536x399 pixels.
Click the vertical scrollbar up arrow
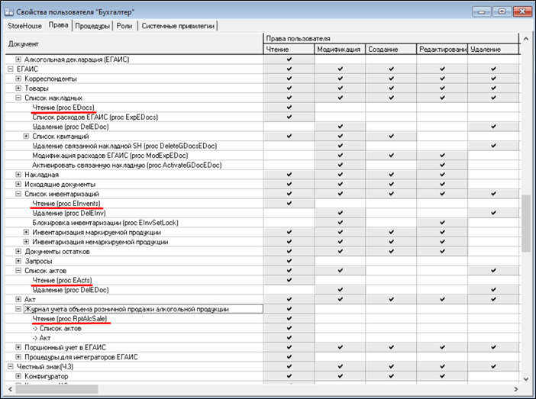pos(525,38)
